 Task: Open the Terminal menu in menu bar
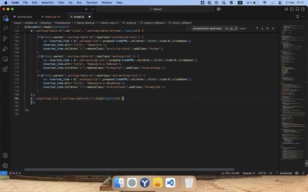coord(91,2)
